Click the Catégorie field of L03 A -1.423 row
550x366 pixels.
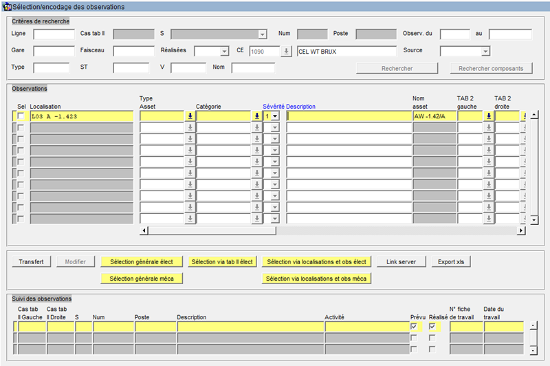click(x=224, y=116)
